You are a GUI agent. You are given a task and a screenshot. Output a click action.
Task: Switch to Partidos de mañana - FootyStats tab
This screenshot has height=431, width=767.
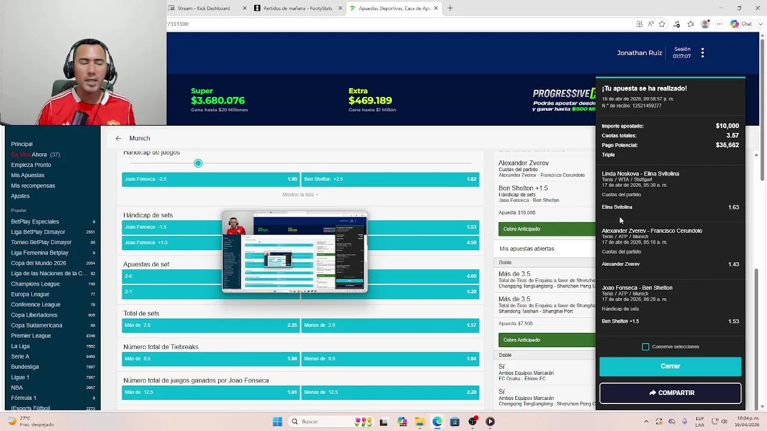click(x=298, y=8)
